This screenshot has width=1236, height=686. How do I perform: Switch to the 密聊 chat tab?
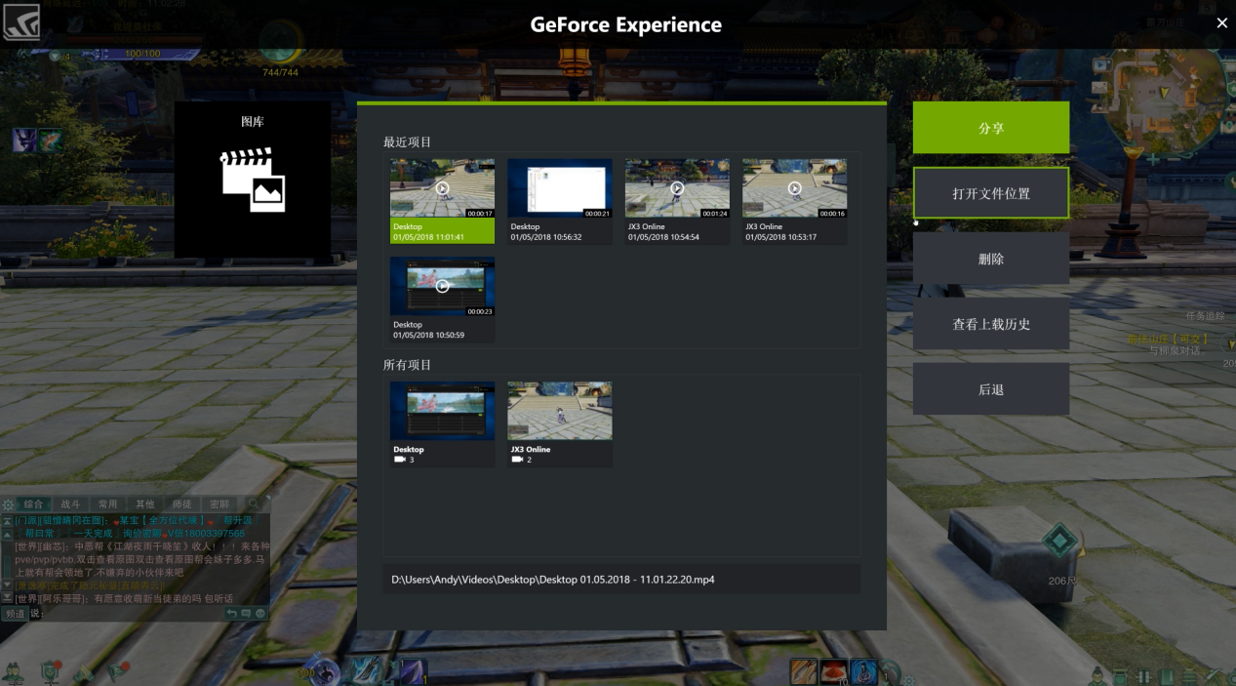219,504
